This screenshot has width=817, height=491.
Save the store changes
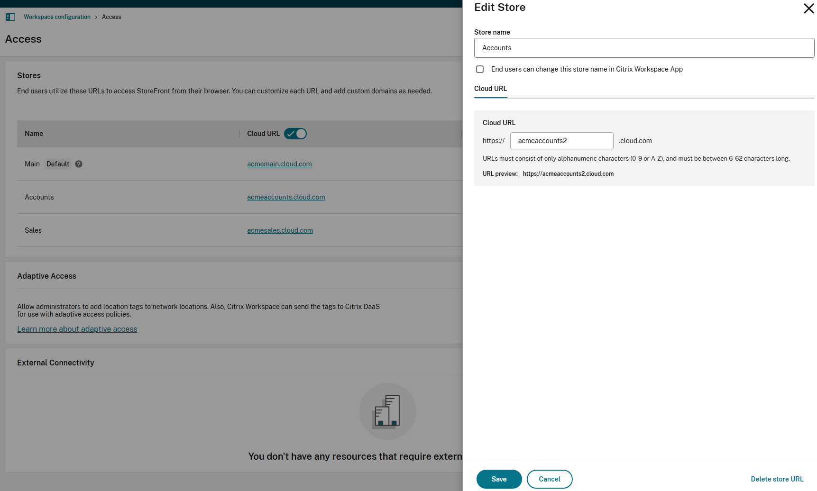pyautogui.click(x=499, y=479)
